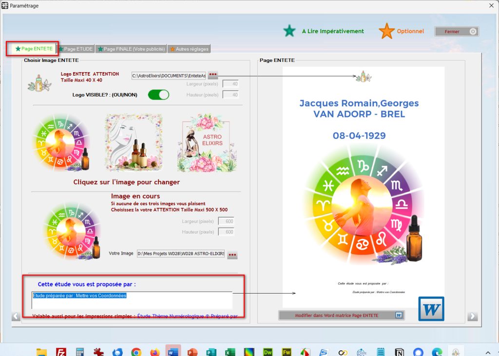Viewport: 499px width, 356px height.
Task: Switch to the 'Page ETUDE' tab
Action: pos(76,49)
